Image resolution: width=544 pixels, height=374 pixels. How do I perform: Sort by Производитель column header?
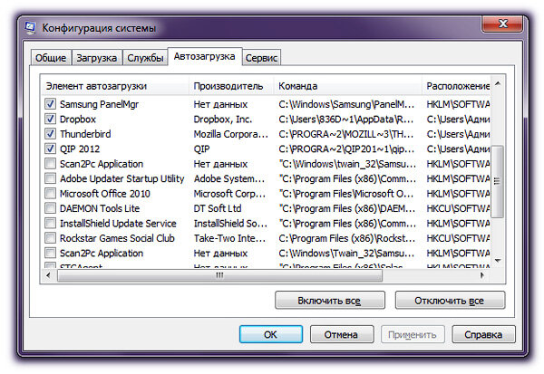(x=231, y=86)
